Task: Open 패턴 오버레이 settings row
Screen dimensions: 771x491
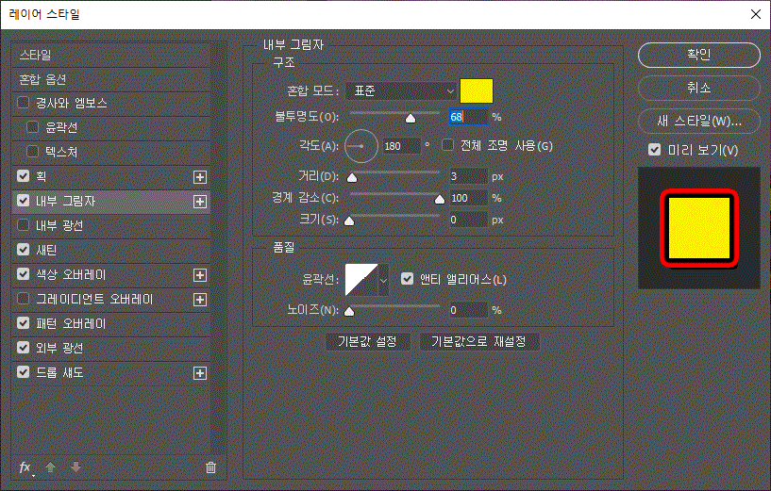Action: (x=111, y=323)
